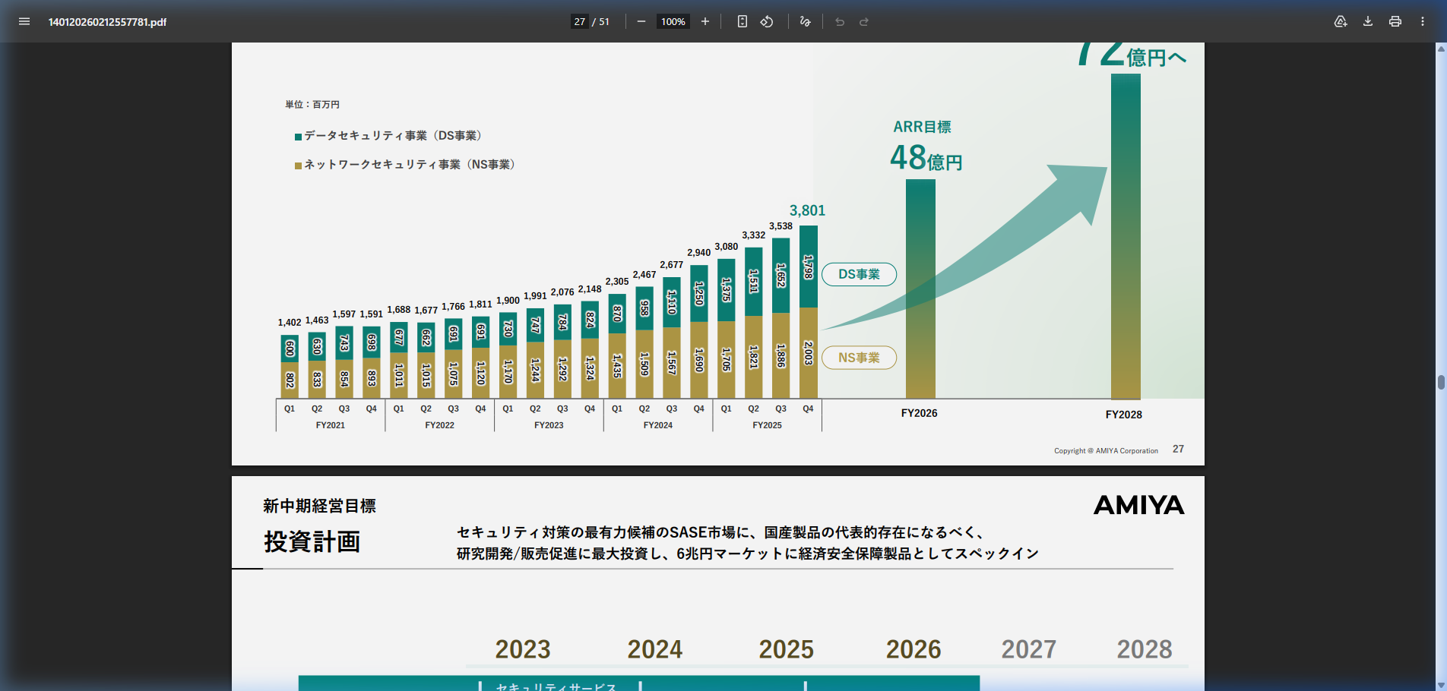This screenshot has width=1447, height=691.
Task: Open the sidebar menu (hamburger icon)
Action: click(24, 21)
